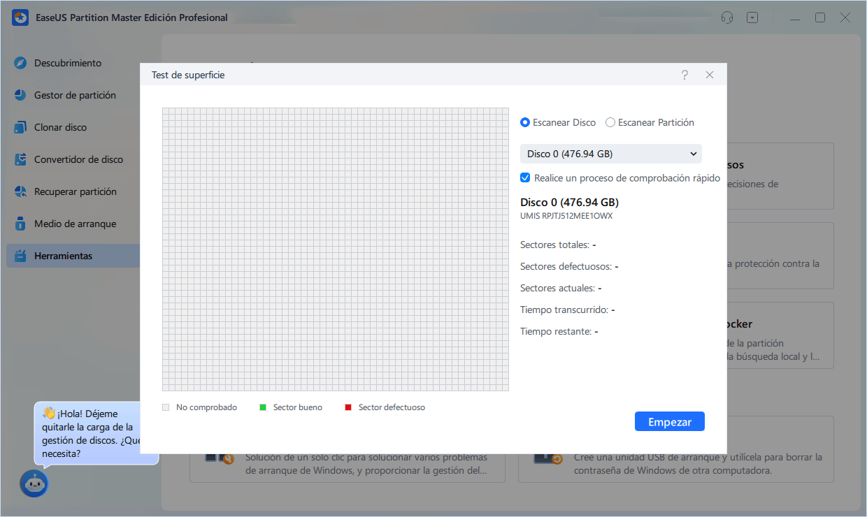867x517 pixels.
Task: Click the EaseUS app logo icon
Action: (19, 17)
